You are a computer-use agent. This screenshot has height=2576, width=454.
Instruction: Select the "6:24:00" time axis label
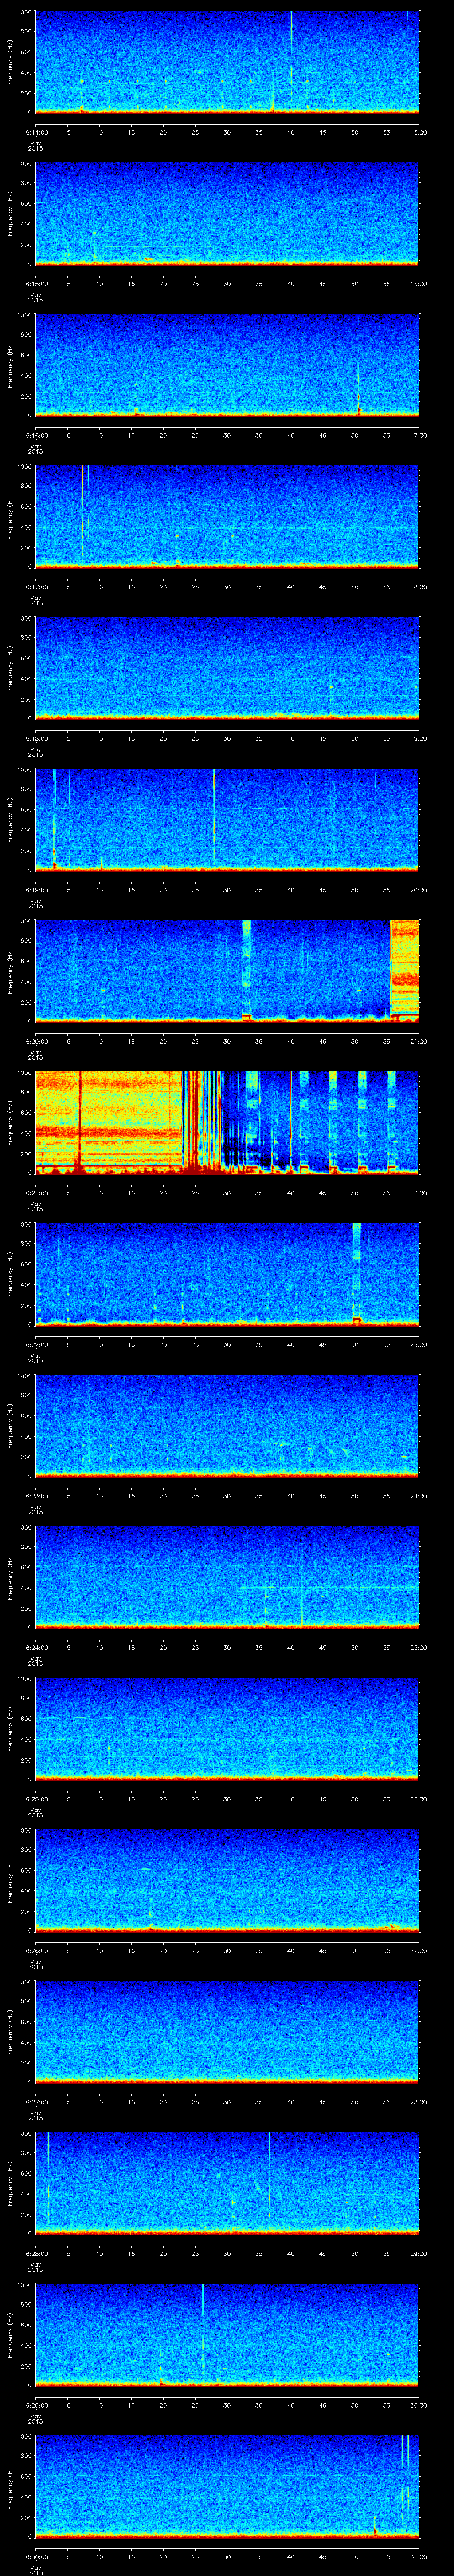click(36, 1647)
